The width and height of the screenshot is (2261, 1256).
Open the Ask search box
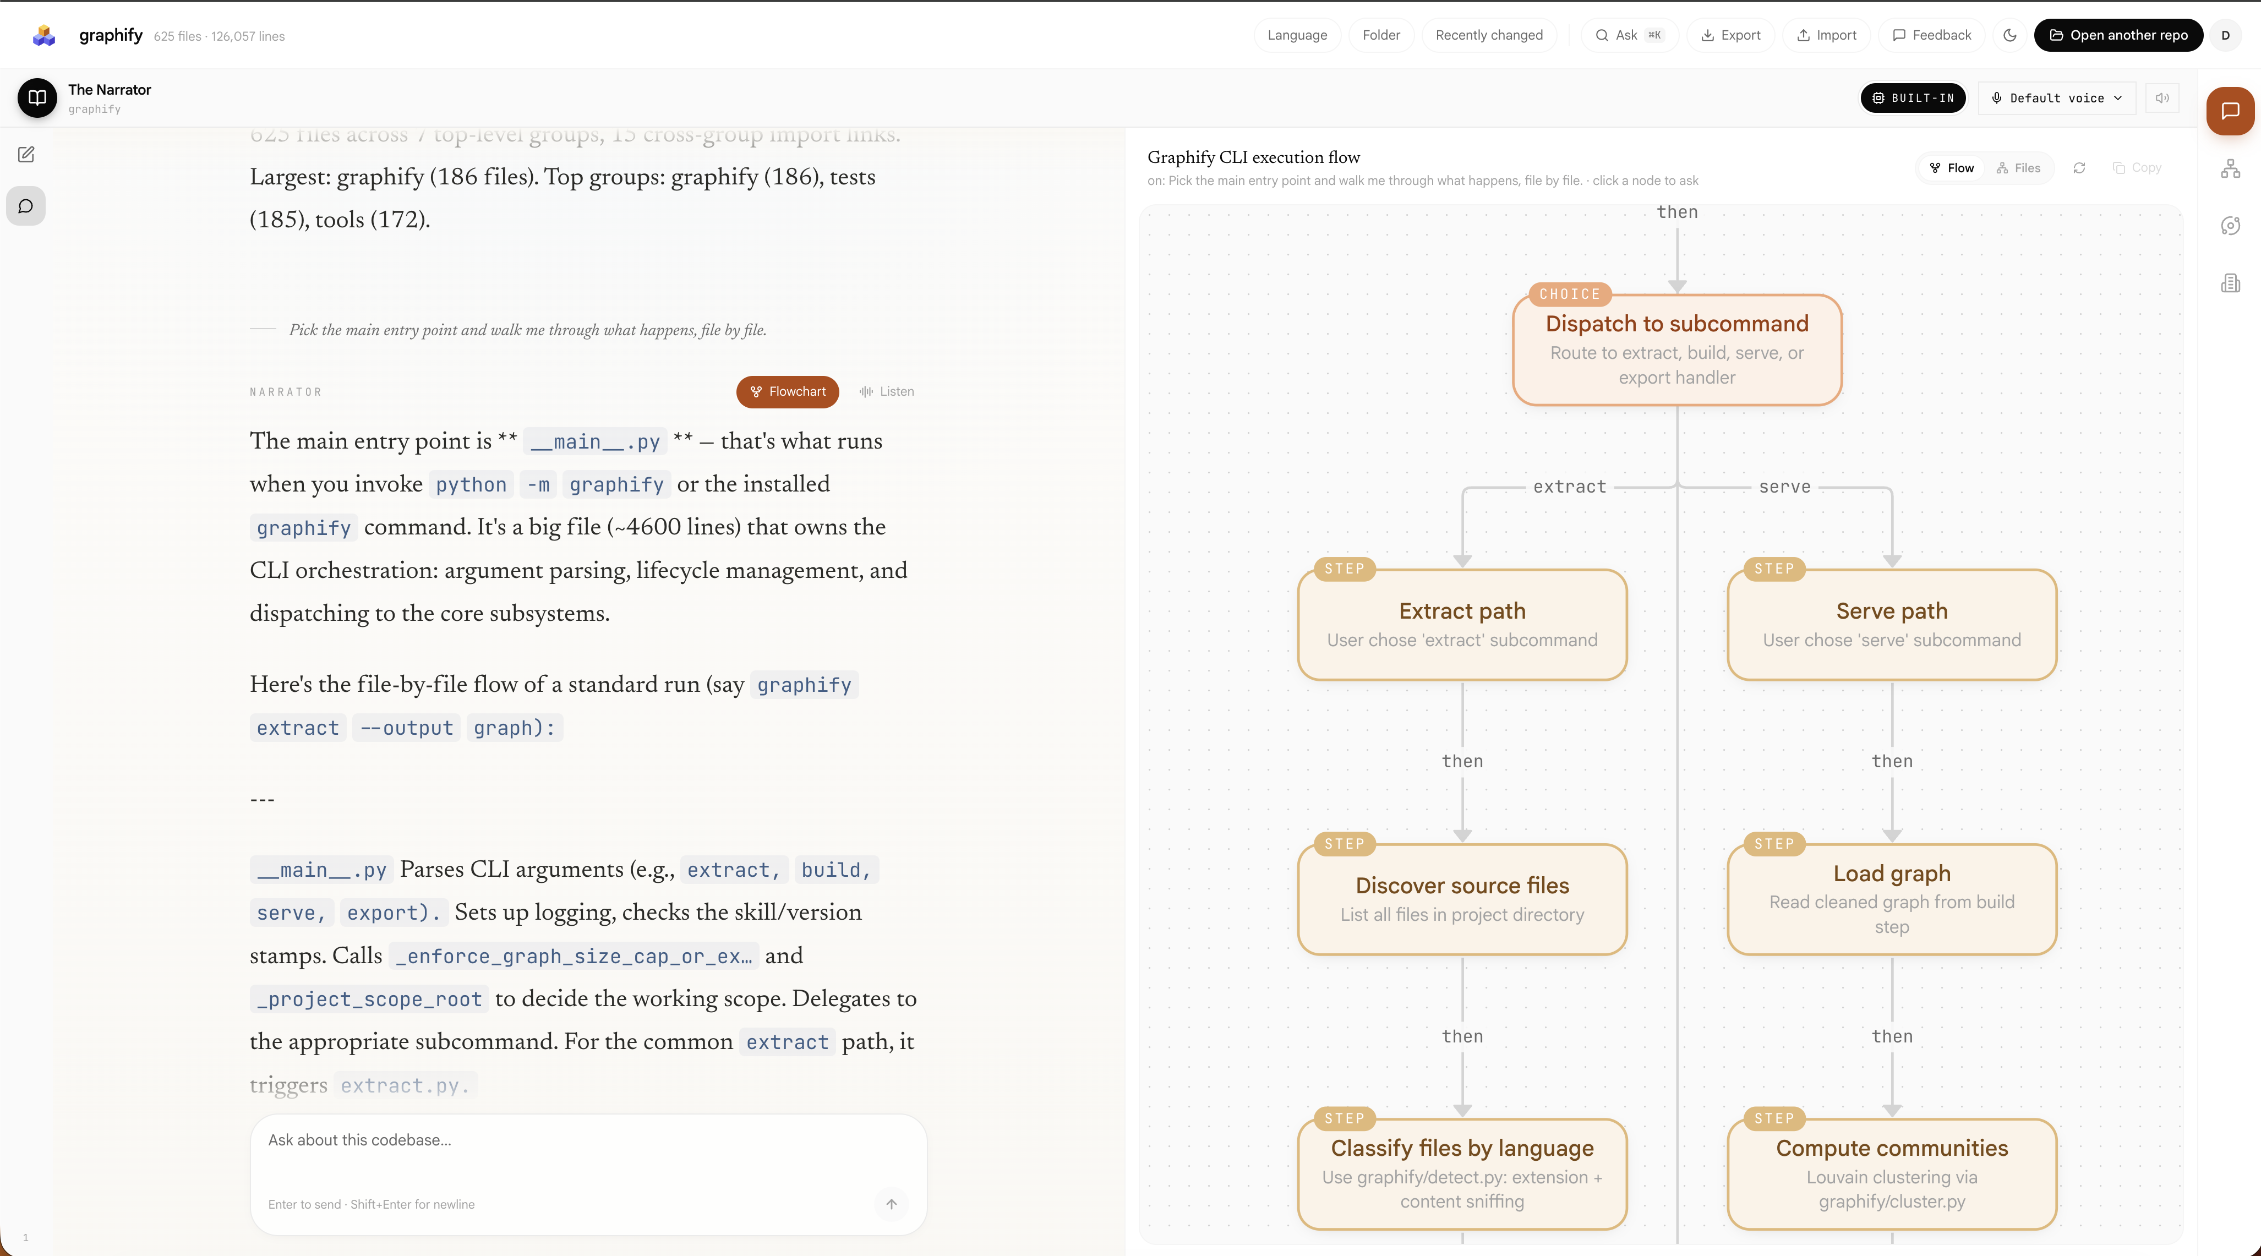pos(1630,35)
